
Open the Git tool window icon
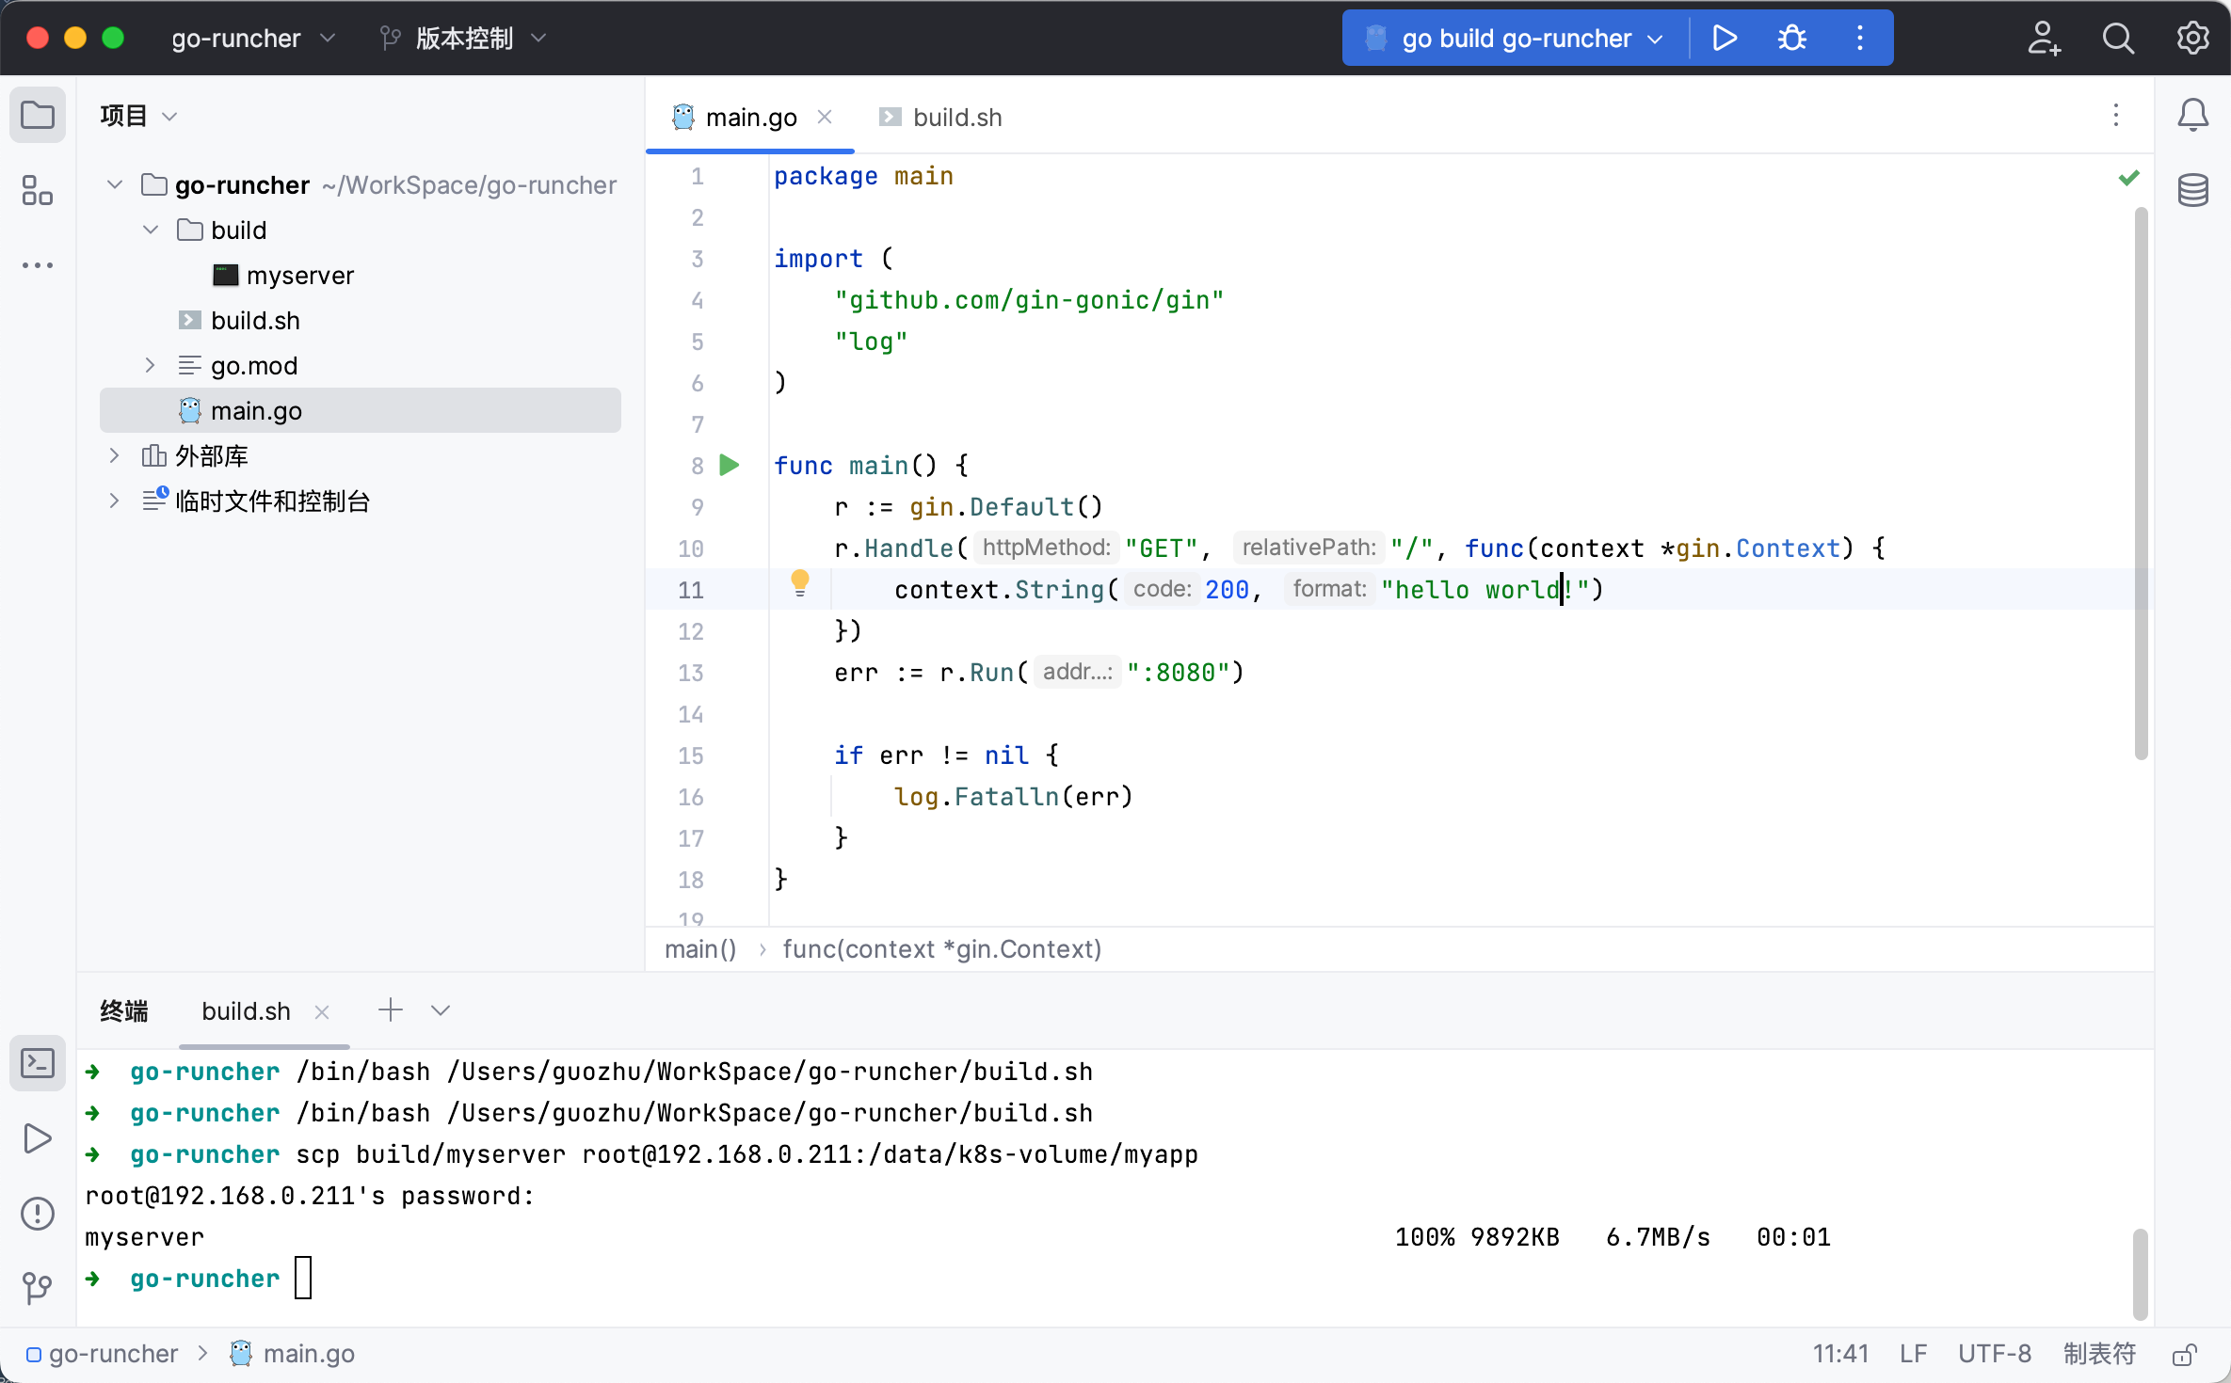38,1287
